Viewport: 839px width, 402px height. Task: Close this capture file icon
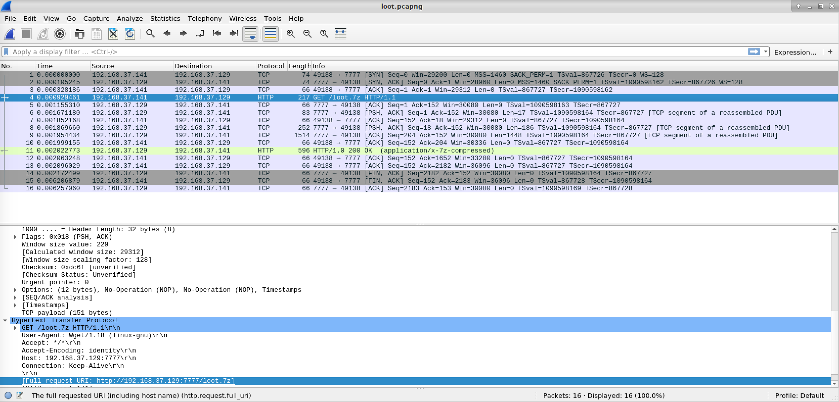tap(113, 34)
